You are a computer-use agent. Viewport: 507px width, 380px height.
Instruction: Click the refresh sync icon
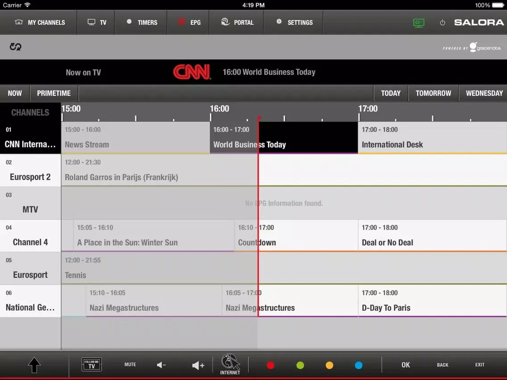[15, 47]
